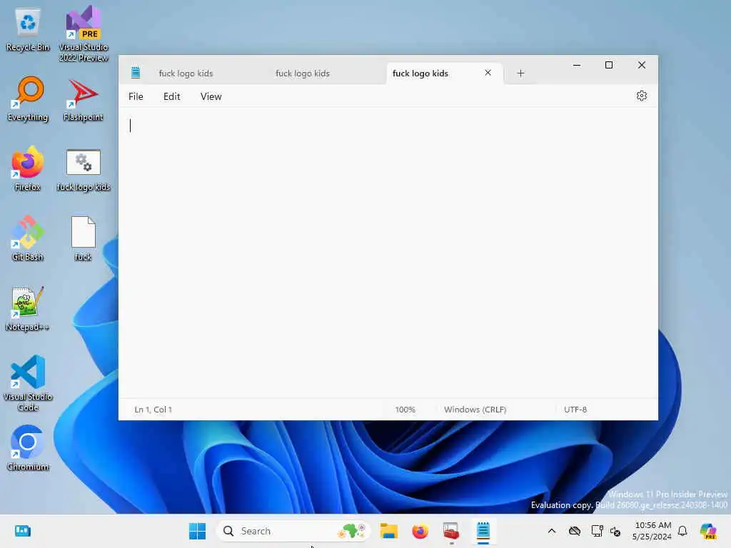
Task: Open File Explorer from the taskbar
Action: 388,531
